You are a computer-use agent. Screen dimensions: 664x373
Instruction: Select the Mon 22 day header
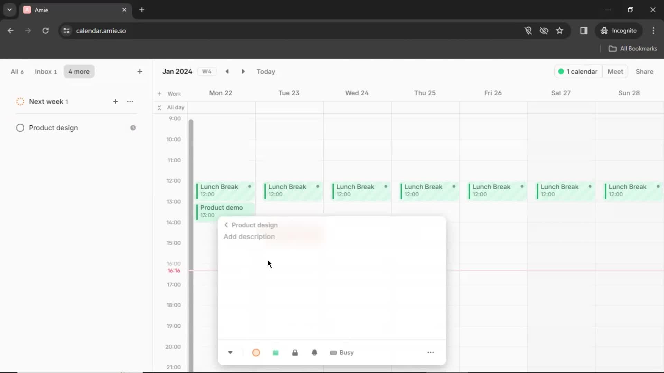(221, 93)
